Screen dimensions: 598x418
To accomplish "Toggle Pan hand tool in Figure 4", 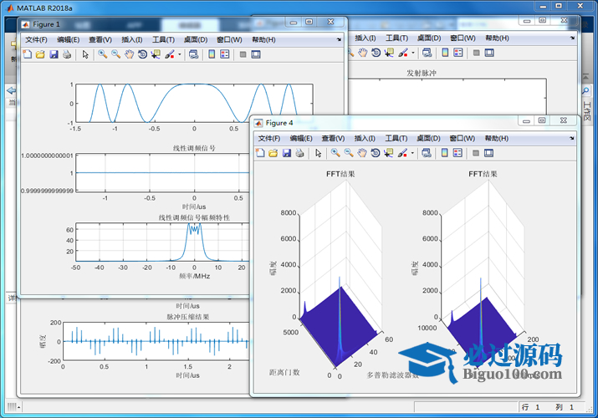I will tap(362, 153).
